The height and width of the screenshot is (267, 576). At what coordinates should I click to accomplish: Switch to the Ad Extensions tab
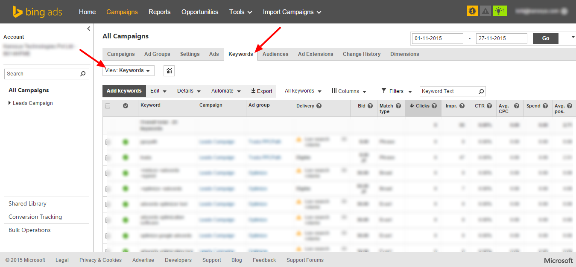(x=316, y=54)
